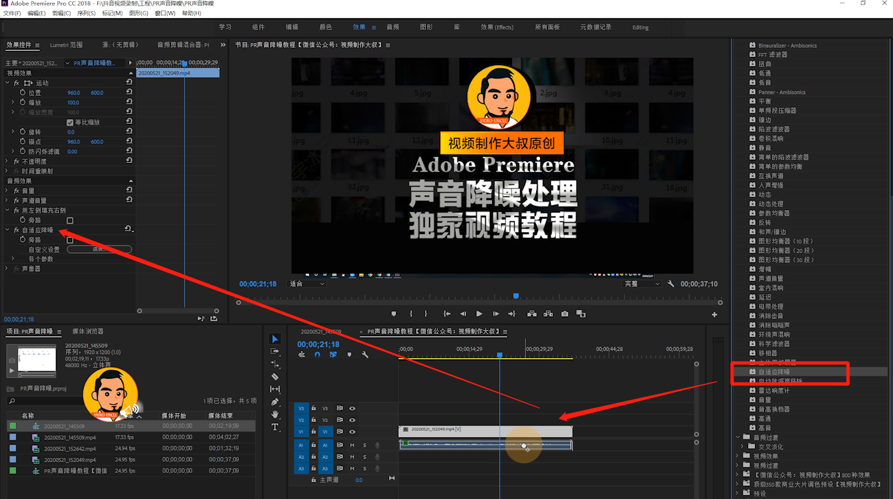This screenshot has width=893, height=499.
Task: Select the Pen tool
Action: pyautogui.click(x=275, y=402)
